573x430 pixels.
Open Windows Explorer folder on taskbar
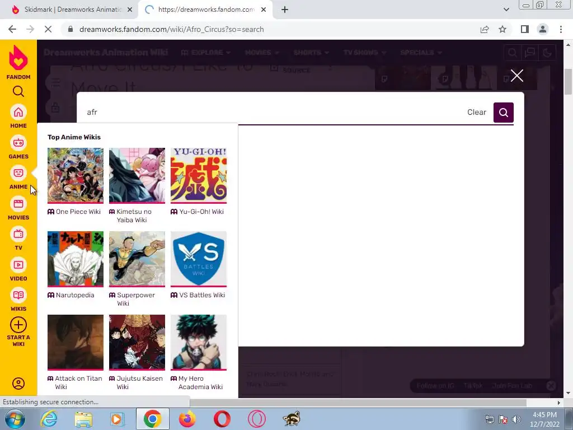point(83,419)
